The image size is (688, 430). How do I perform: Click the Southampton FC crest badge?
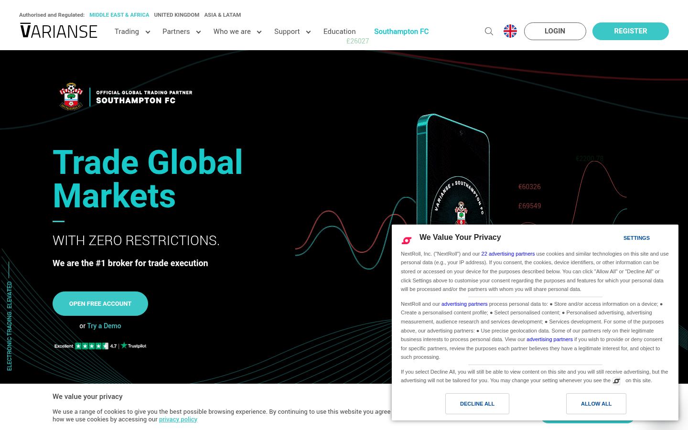point(71,97)
